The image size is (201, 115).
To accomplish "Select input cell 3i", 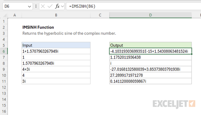I will pyautogui.click(x=56, y=81).
